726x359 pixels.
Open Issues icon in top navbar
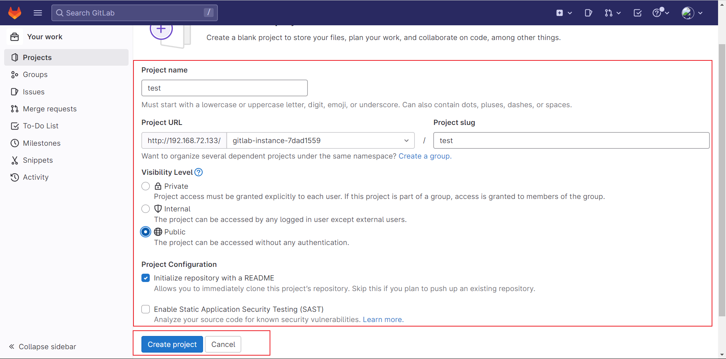pos(588,13)
